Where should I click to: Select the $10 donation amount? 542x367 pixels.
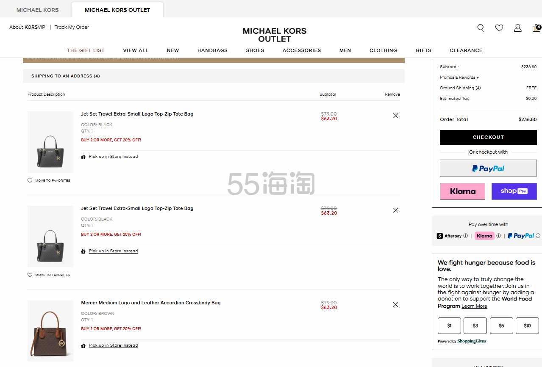pos(527,326)
